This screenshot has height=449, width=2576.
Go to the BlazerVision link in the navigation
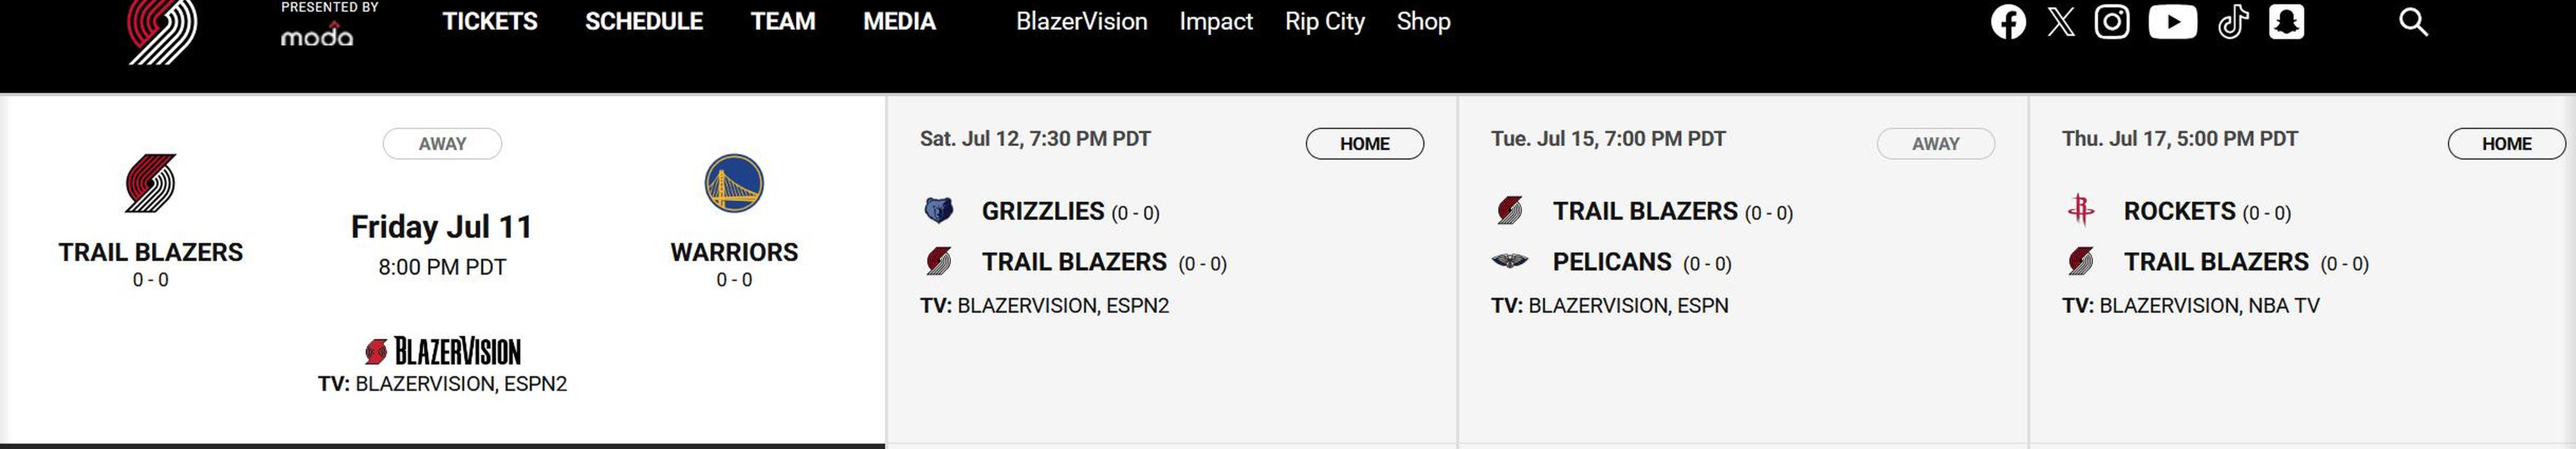[x=1081, y=21]
